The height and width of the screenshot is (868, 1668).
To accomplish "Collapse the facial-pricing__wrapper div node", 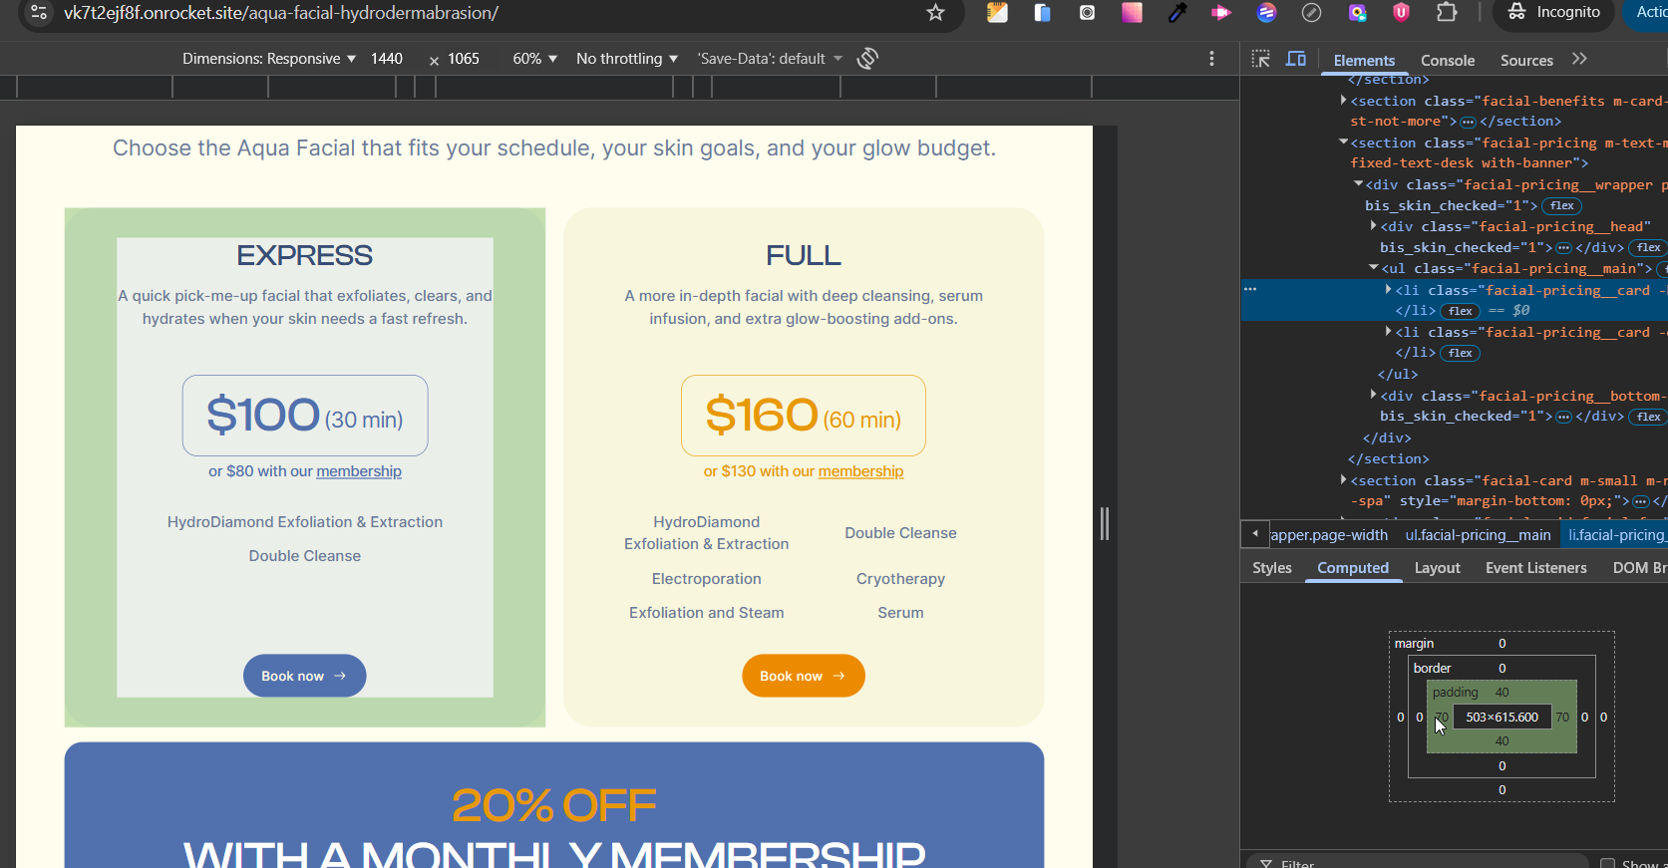I will pos(1358,184).
